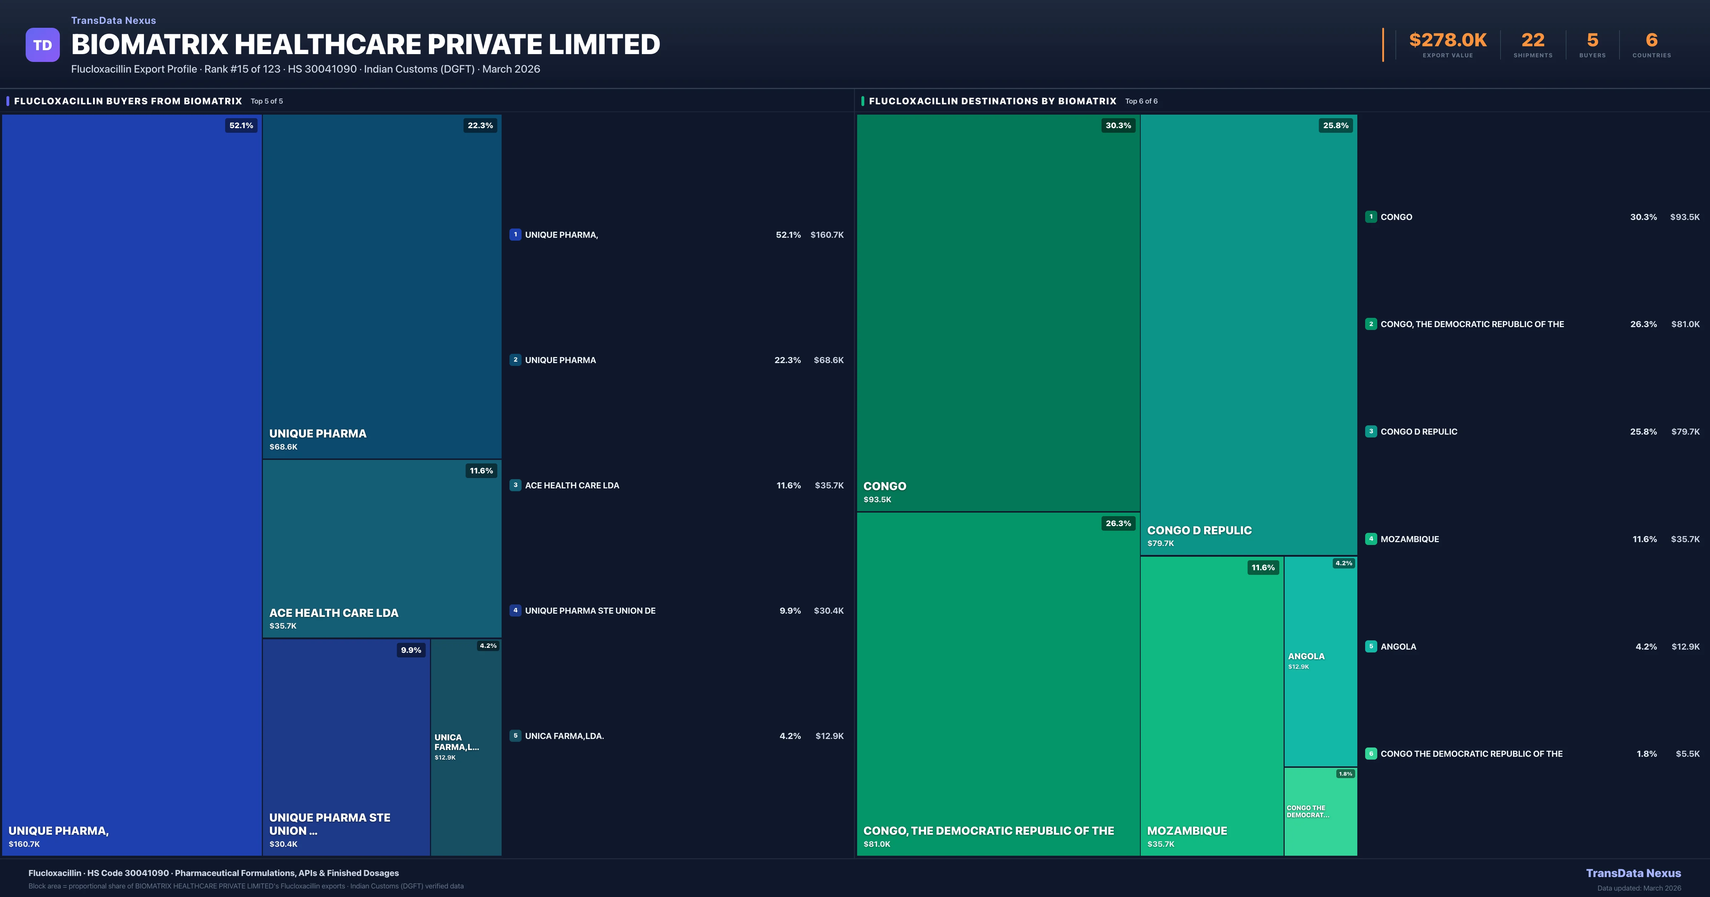Click rank badge 1 beside UNIQUE PHARMA,
1710x897 pixels.
coord(515,234)
